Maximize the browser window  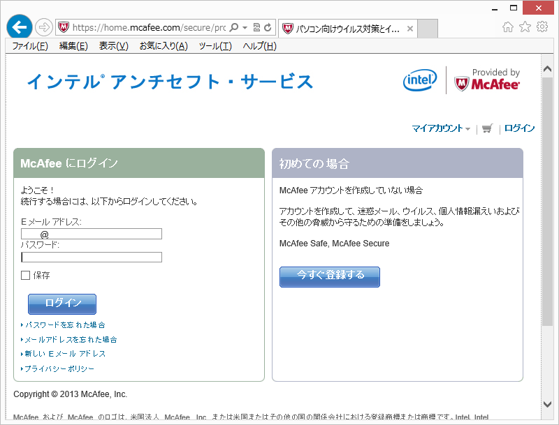pyautogui.click(x=514, y=8)
